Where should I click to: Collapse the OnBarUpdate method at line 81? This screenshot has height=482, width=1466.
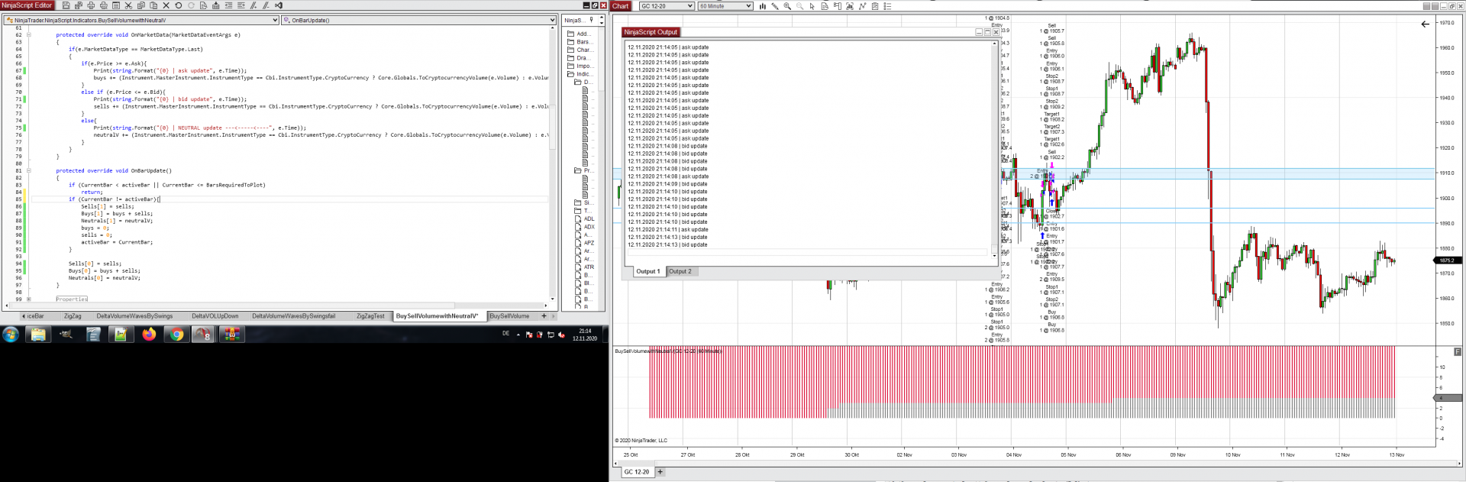tap(28, 170)
